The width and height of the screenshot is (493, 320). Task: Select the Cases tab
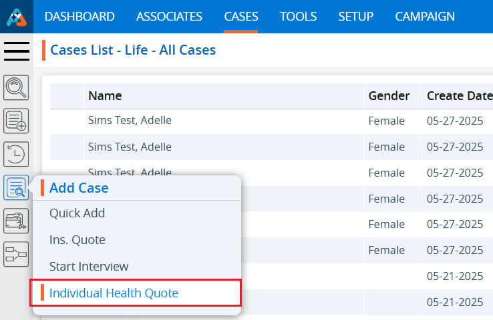tap(240, 17)
